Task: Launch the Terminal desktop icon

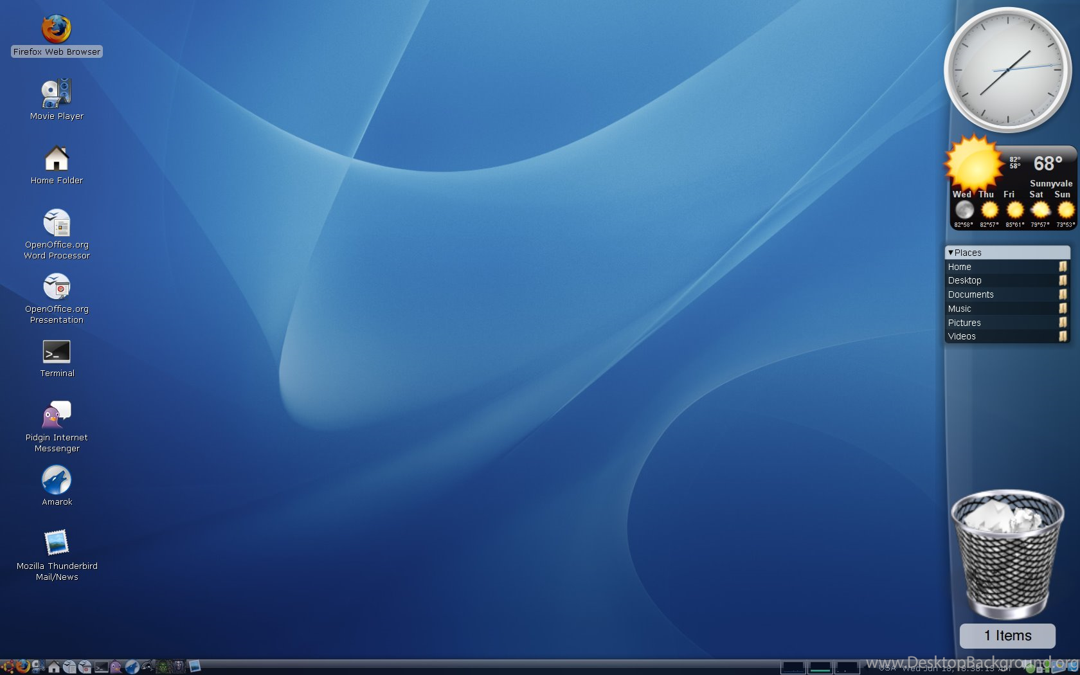Action: (x=57, y=352)
